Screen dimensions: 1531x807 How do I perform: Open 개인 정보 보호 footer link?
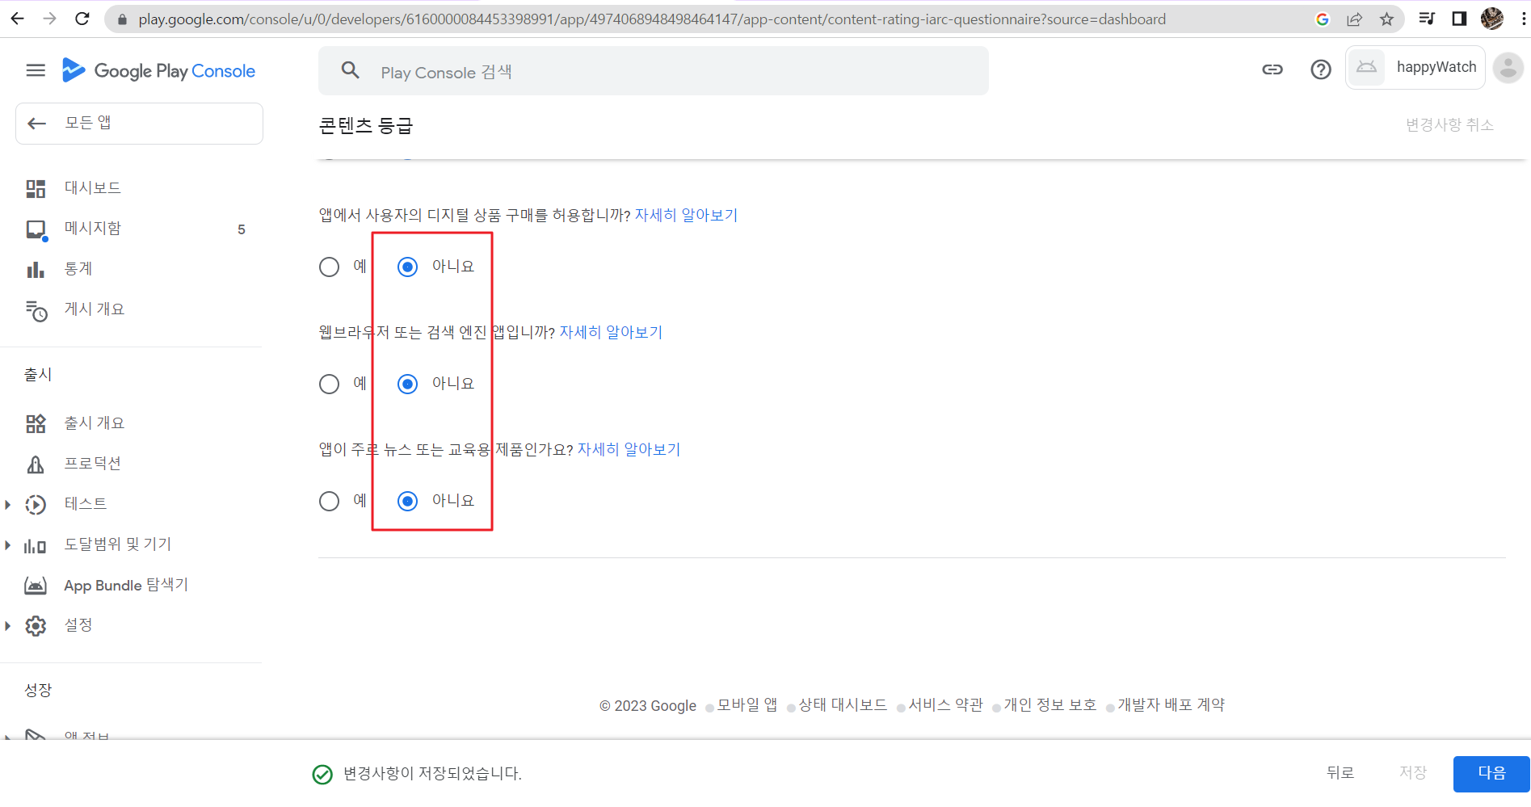pyautogui.click(x=1050, y=704)
